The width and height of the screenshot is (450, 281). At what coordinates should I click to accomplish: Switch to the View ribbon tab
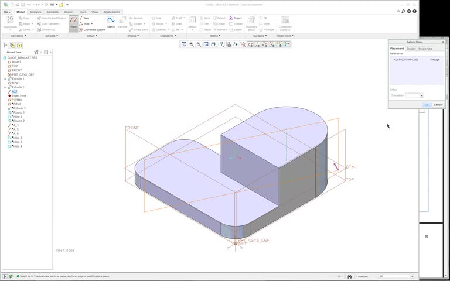coord(95,12)
